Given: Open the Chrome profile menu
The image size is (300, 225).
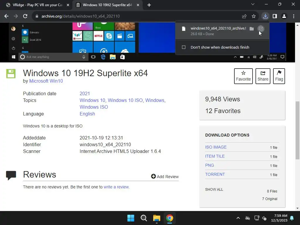Looking at the screenshot, I should coord(284,16).
